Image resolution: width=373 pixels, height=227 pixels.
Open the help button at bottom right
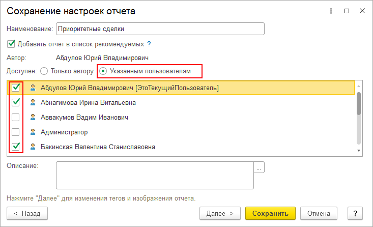[x=355, y=213]
